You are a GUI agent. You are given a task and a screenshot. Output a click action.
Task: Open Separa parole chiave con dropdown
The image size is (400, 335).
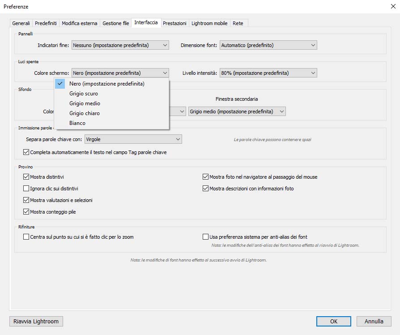(133, 139)
